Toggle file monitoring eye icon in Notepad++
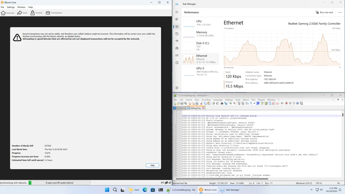Screen dimensions: 345x194 pyautogui.click(x=282, y=103)
